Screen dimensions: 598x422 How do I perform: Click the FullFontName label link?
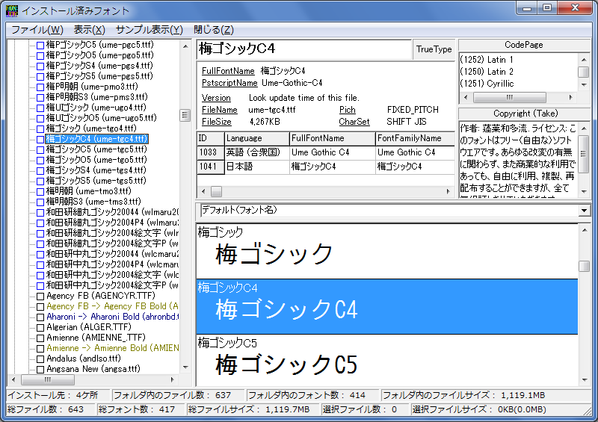(x=228, y=71)
